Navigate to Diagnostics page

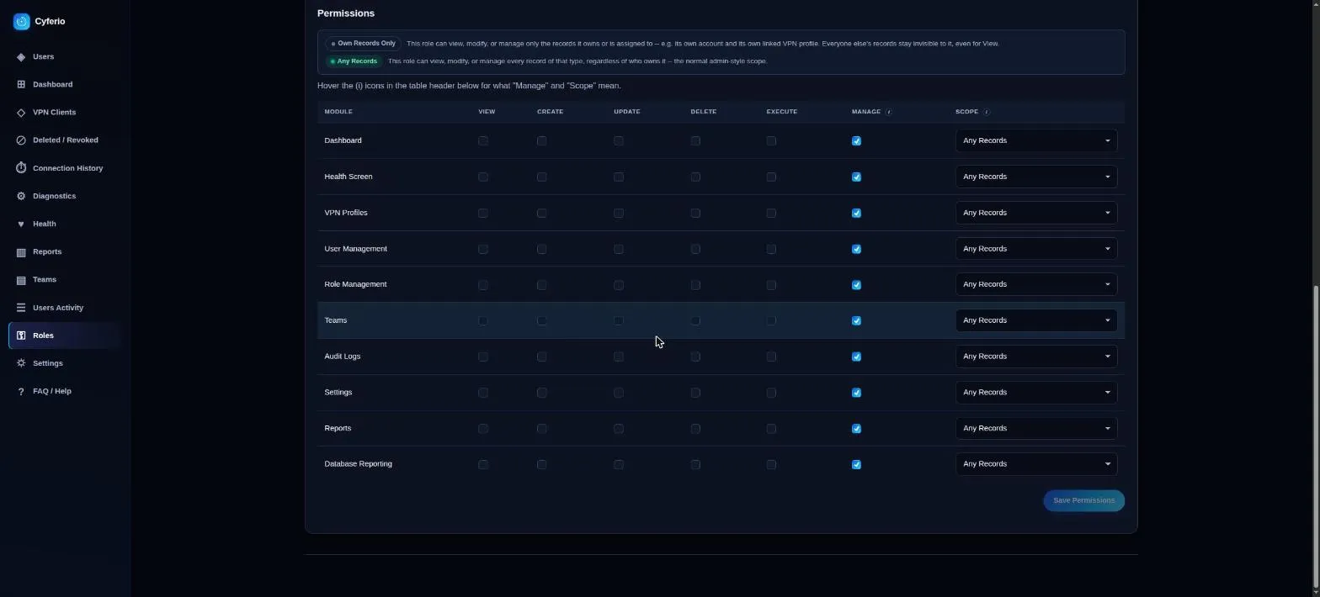point(65,196)
